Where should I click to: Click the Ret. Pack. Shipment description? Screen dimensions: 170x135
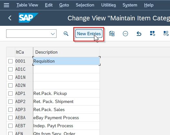[66, 102]
